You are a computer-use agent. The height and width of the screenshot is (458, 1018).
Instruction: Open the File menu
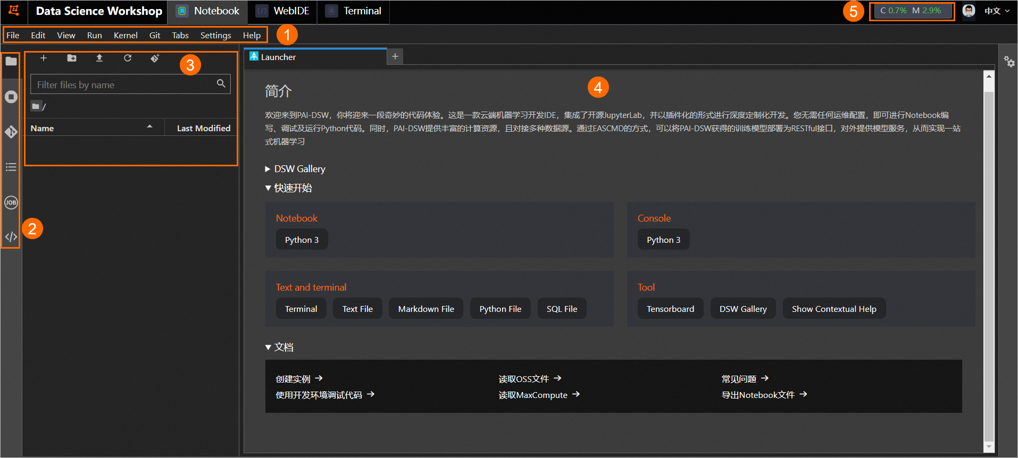coord(13,35)
